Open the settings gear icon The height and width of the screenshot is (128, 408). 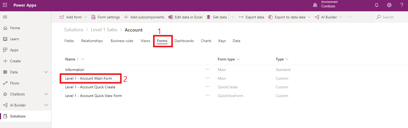(389, 5)
